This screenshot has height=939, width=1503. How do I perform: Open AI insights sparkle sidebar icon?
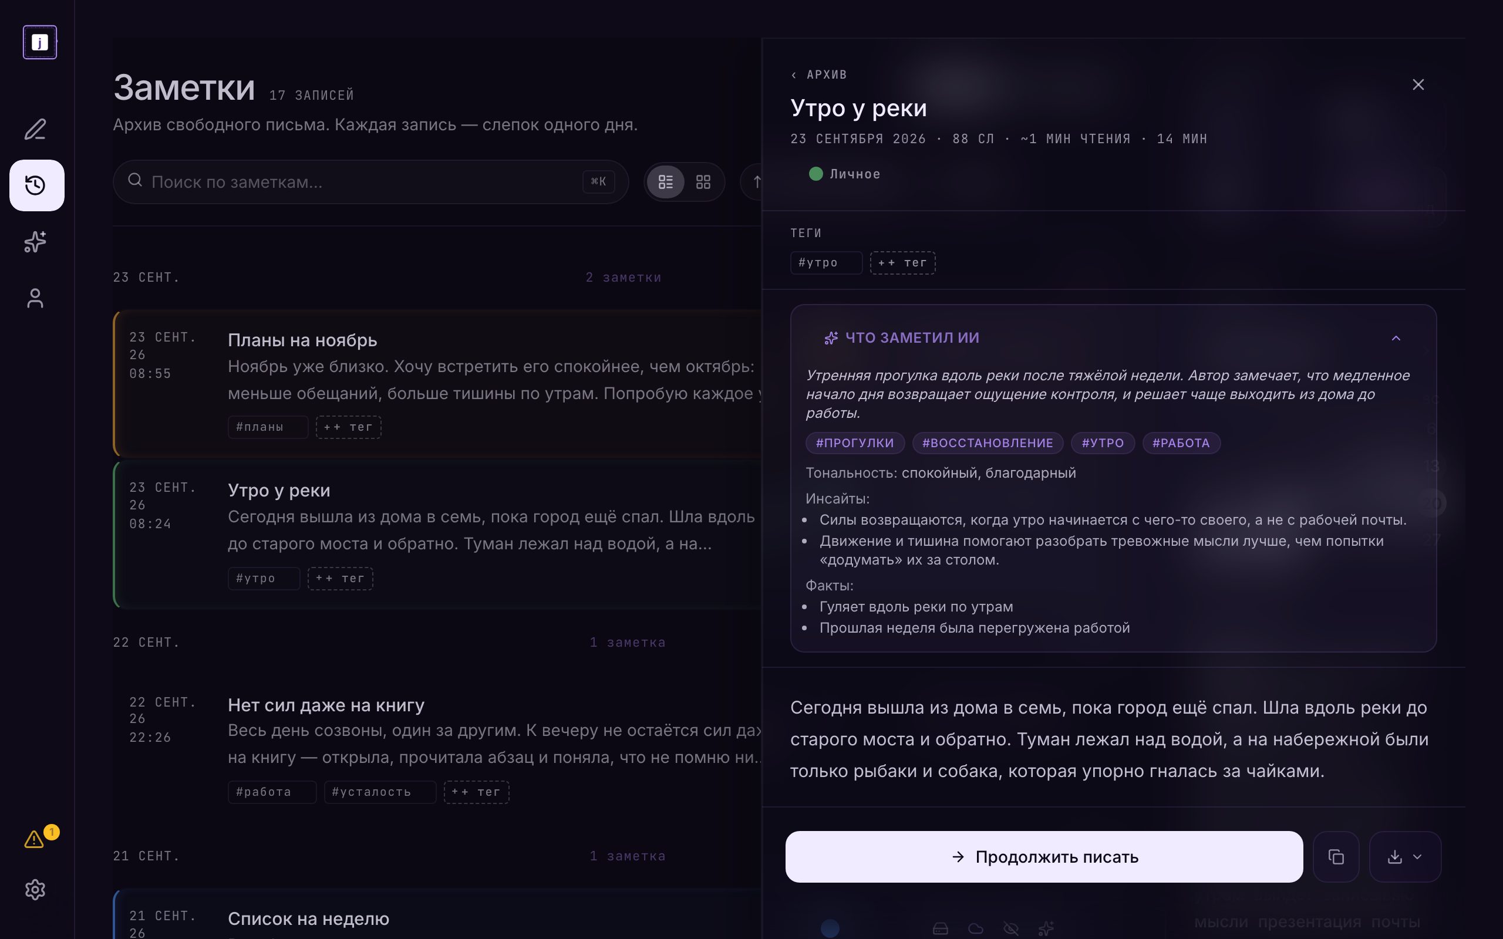35,242
